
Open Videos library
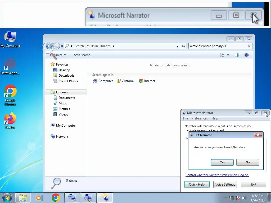(x=61, y=114)
